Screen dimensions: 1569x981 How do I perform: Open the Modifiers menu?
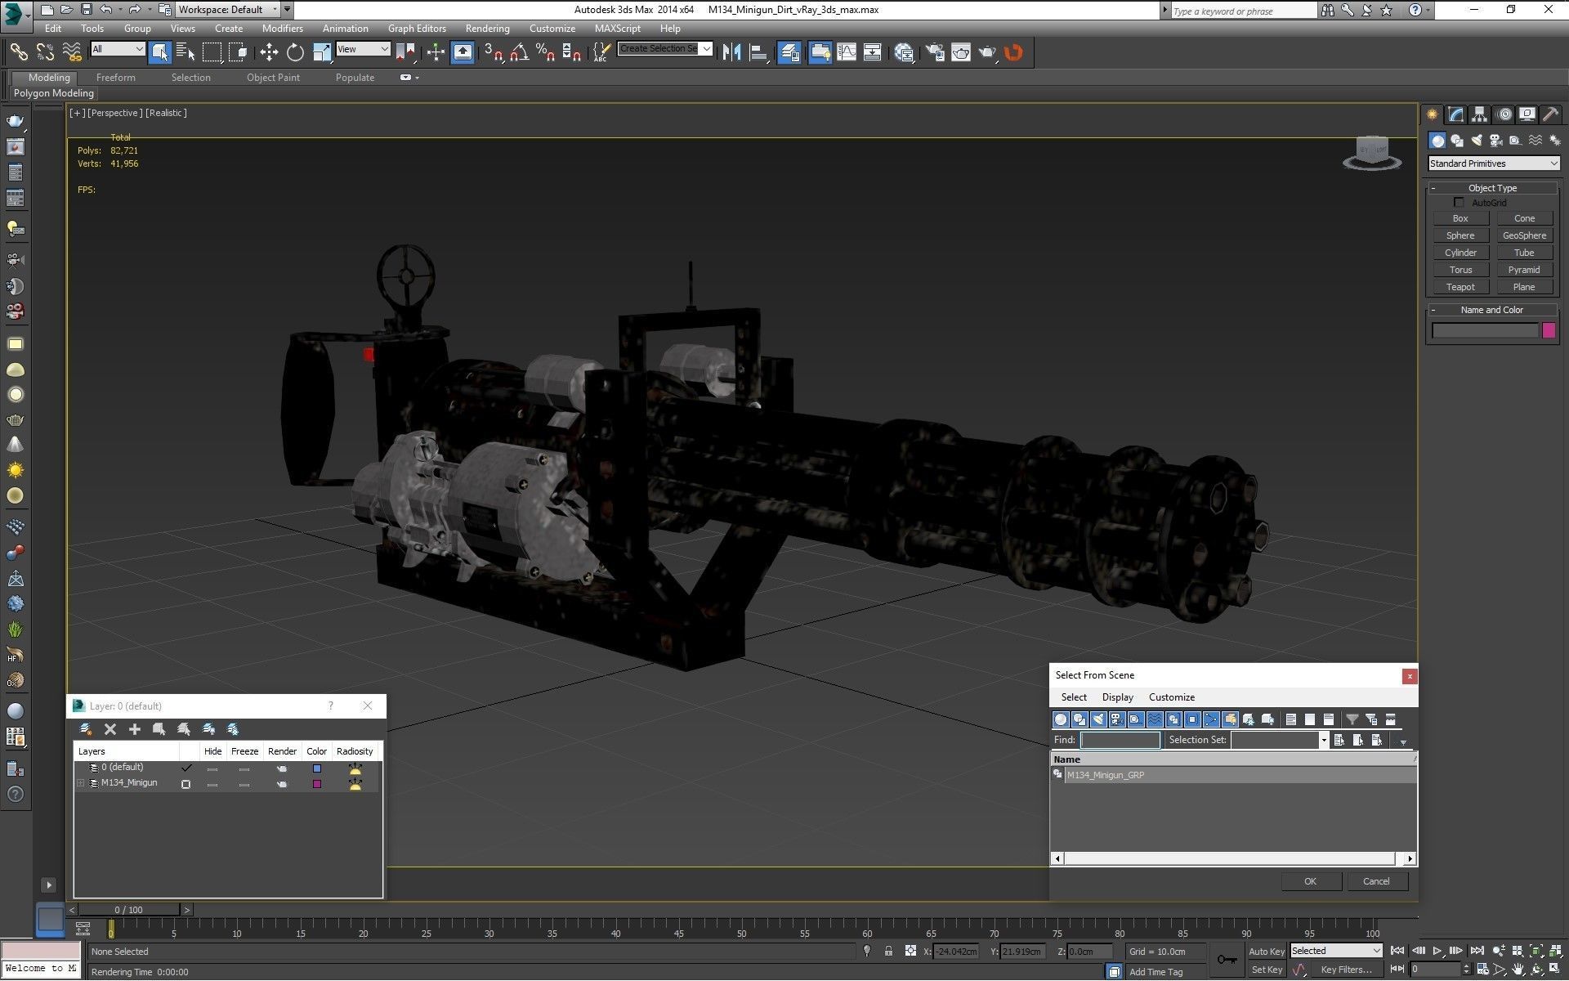282,29
